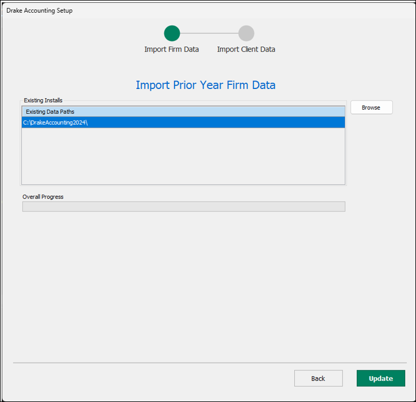
Task: Open the Browse dialog for data paths
Action: click(x=371, y=107)
